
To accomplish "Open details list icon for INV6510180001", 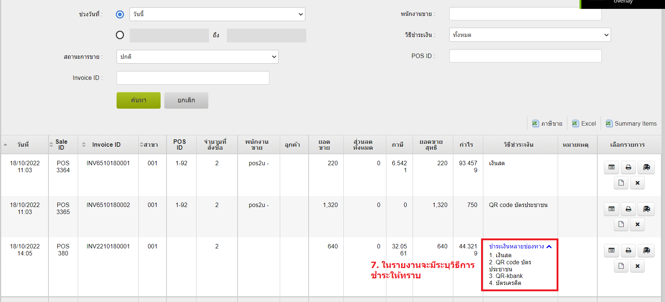I will 611,167.
